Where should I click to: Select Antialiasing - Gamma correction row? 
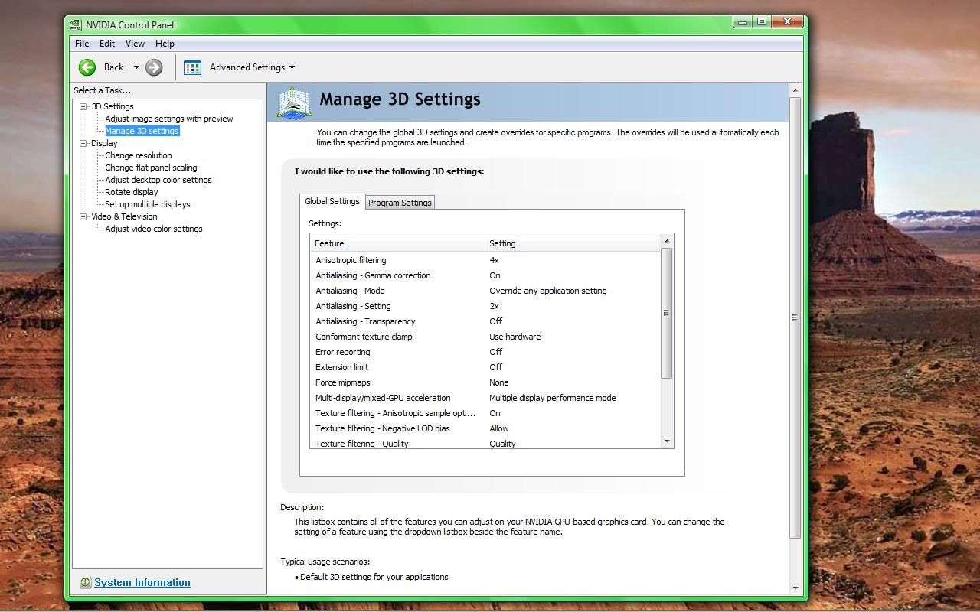pos(485,275)
